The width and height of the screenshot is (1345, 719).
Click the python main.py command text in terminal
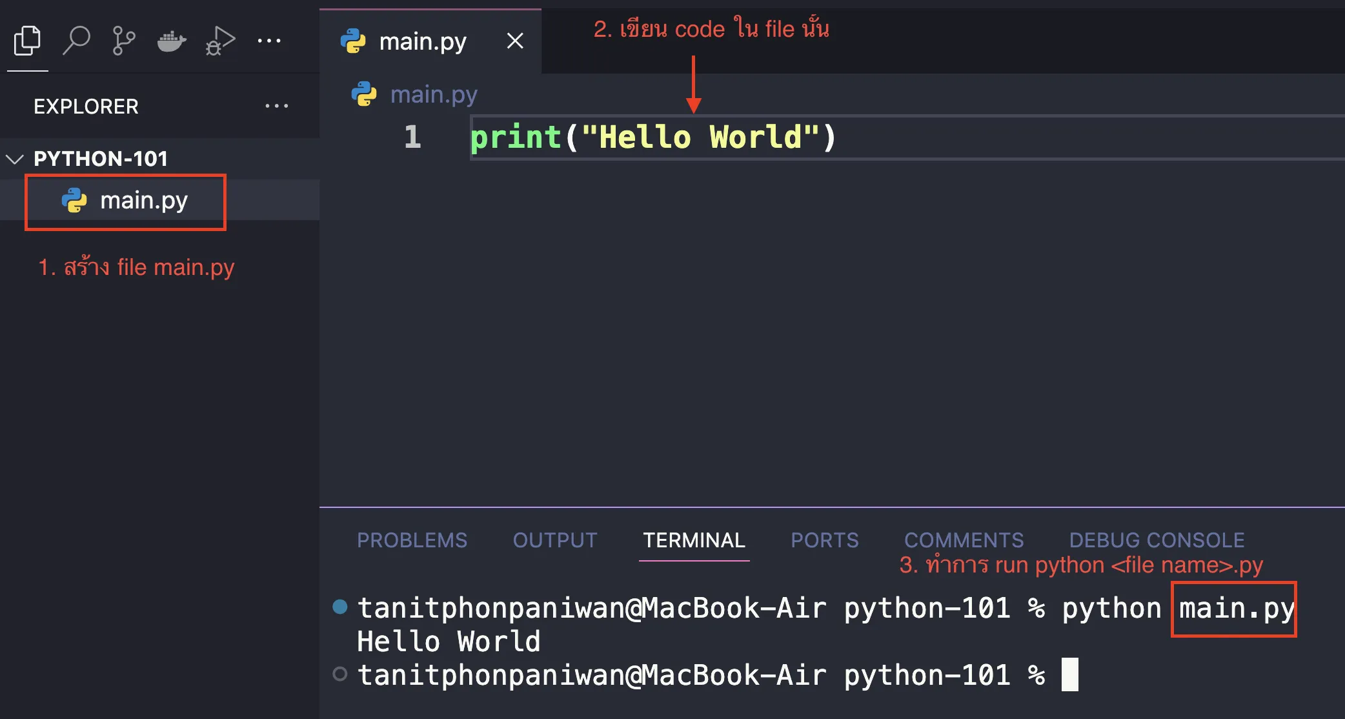[x=1178, y=609]
